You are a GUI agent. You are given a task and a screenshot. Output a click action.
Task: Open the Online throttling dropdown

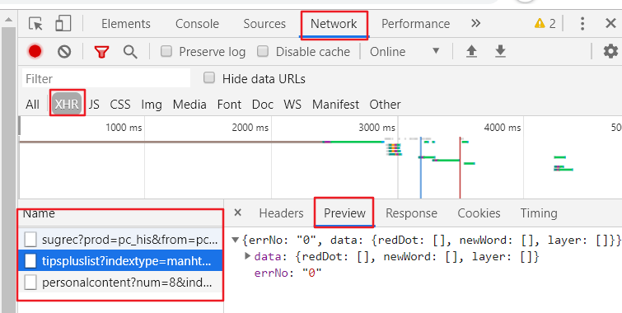click(405, 52)
